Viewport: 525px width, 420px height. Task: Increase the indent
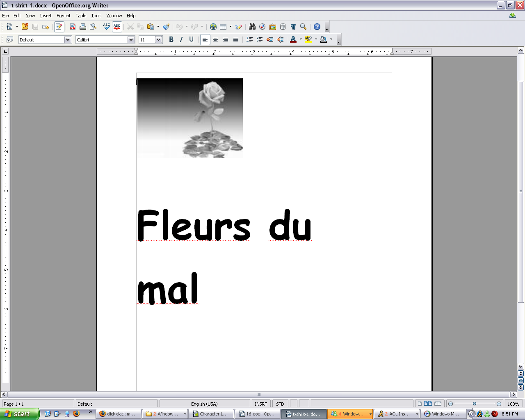click(280, 39)
